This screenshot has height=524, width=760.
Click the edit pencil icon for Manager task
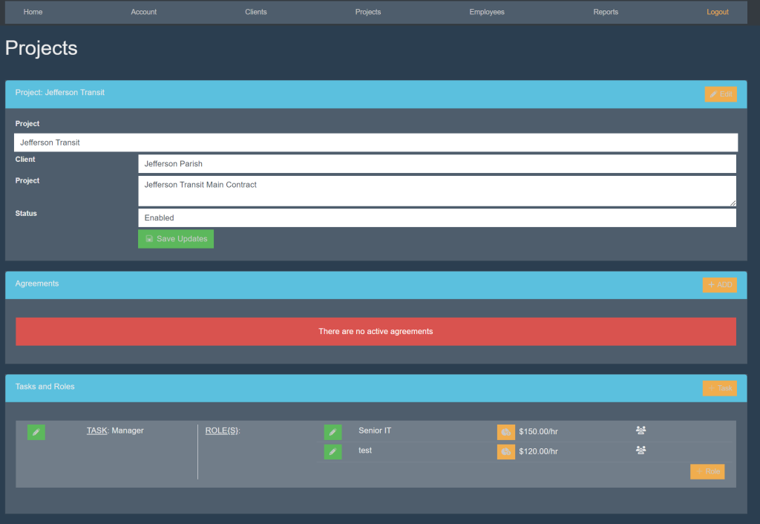[36, 432]
